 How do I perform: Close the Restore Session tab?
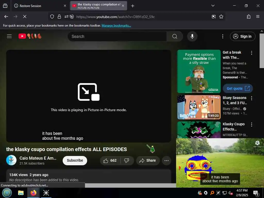click(x=65, y=6)
